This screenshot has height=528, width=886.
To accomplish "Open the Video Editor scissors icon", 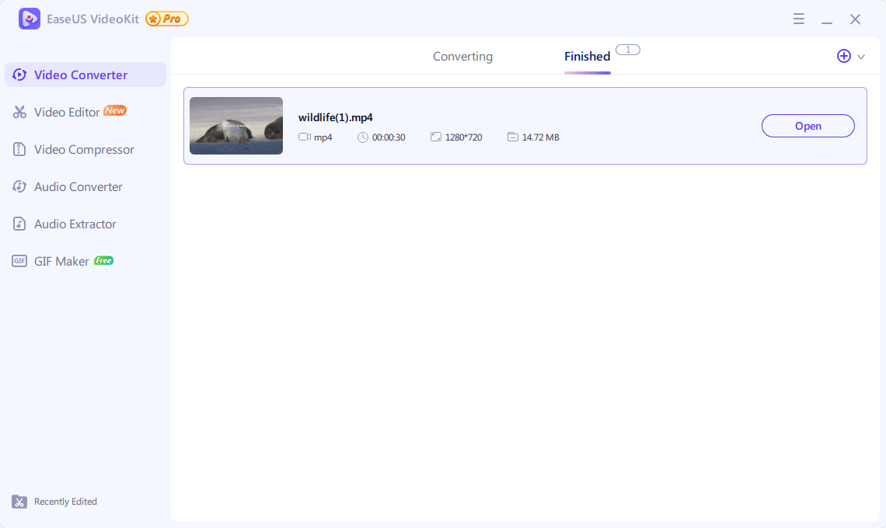I will [x=19, y=113].
